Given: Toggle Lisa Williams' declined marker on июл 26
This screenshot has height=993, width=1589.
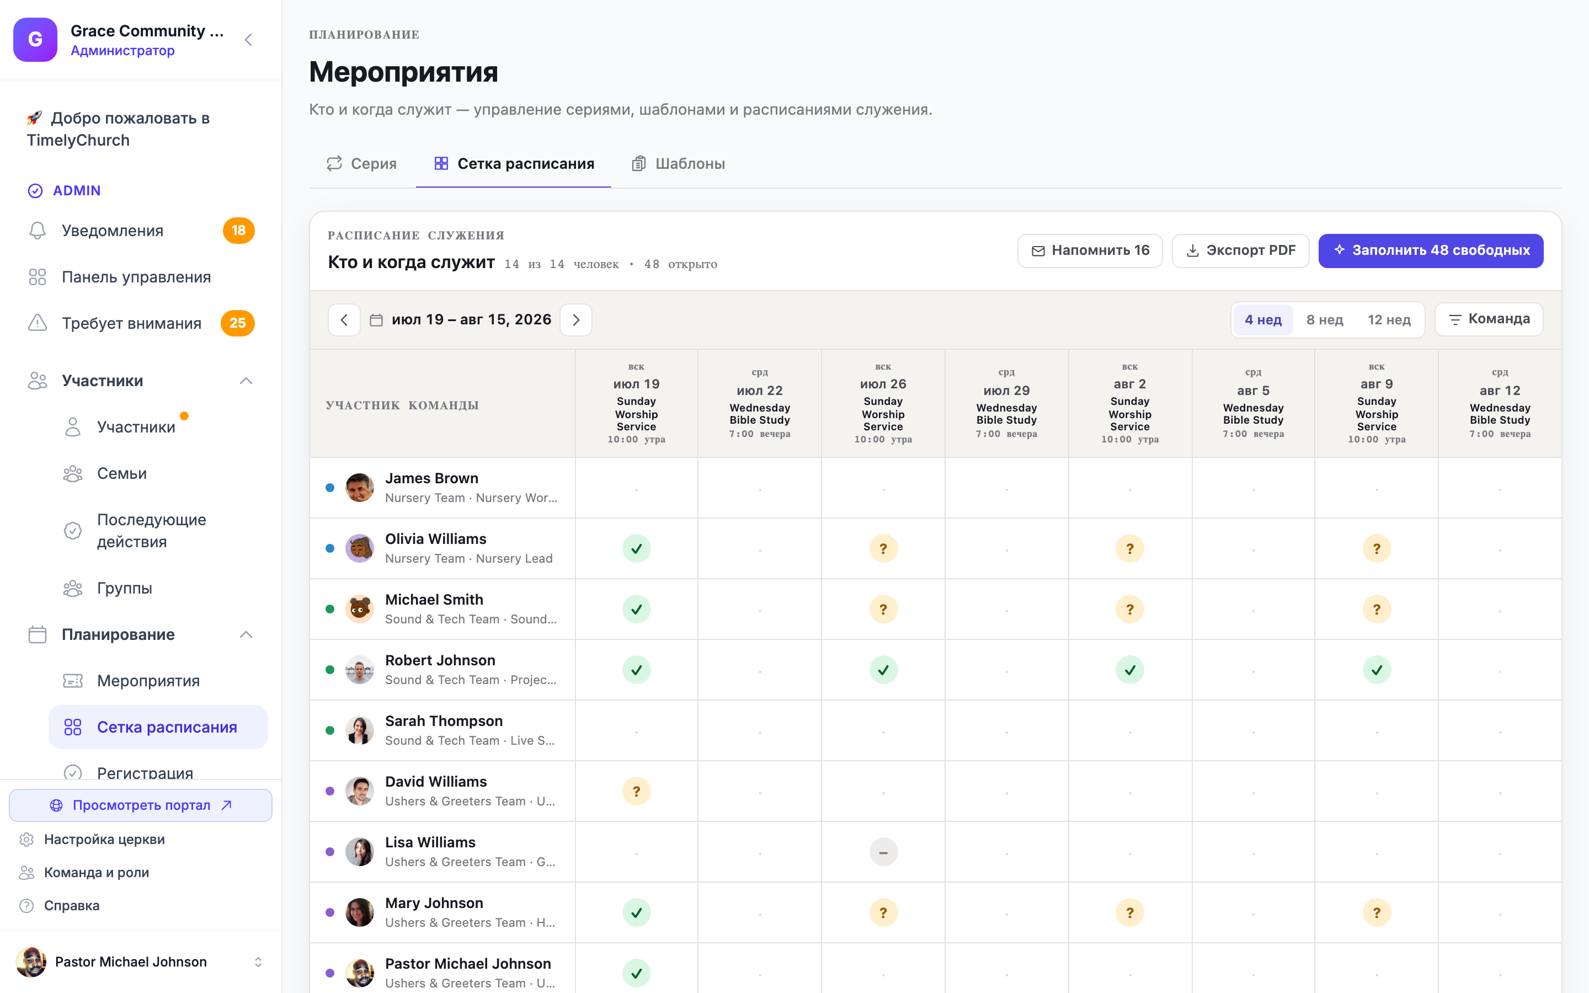Looking at the screenshot, I should 883,852.
